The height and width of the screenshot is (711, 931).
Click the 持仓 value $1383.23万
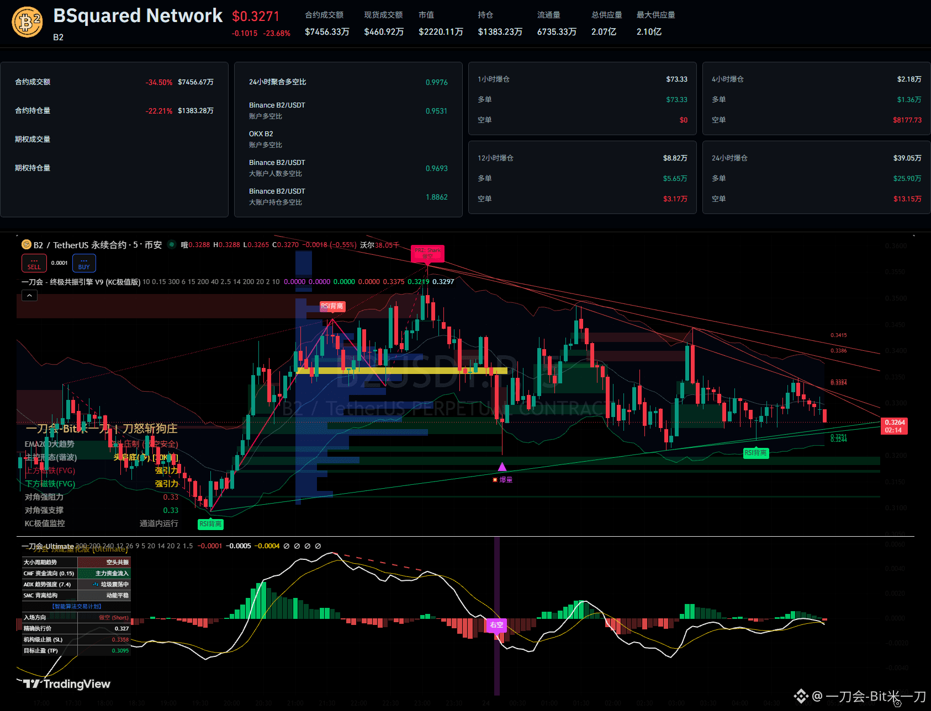(x=500, y=32)
